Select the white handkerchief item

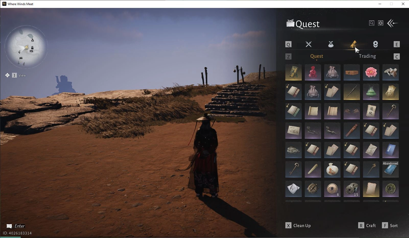coord(293,189)
